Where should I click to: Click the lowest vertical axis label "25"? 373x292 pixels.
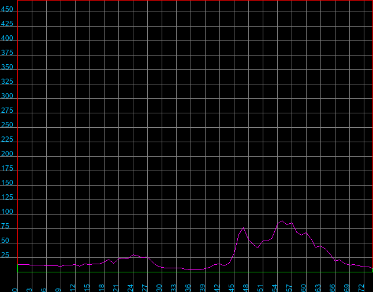[5, 255]
